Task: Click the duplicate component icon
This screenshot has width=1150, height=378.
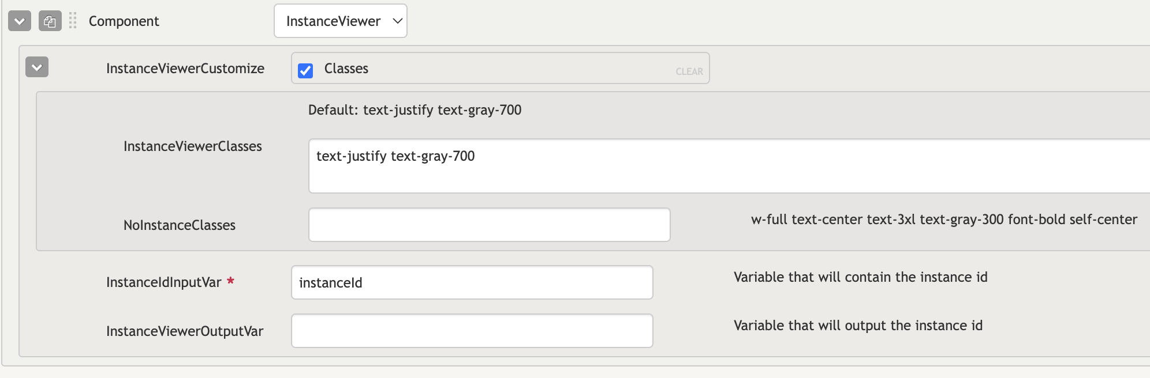Action: point(50,21)
